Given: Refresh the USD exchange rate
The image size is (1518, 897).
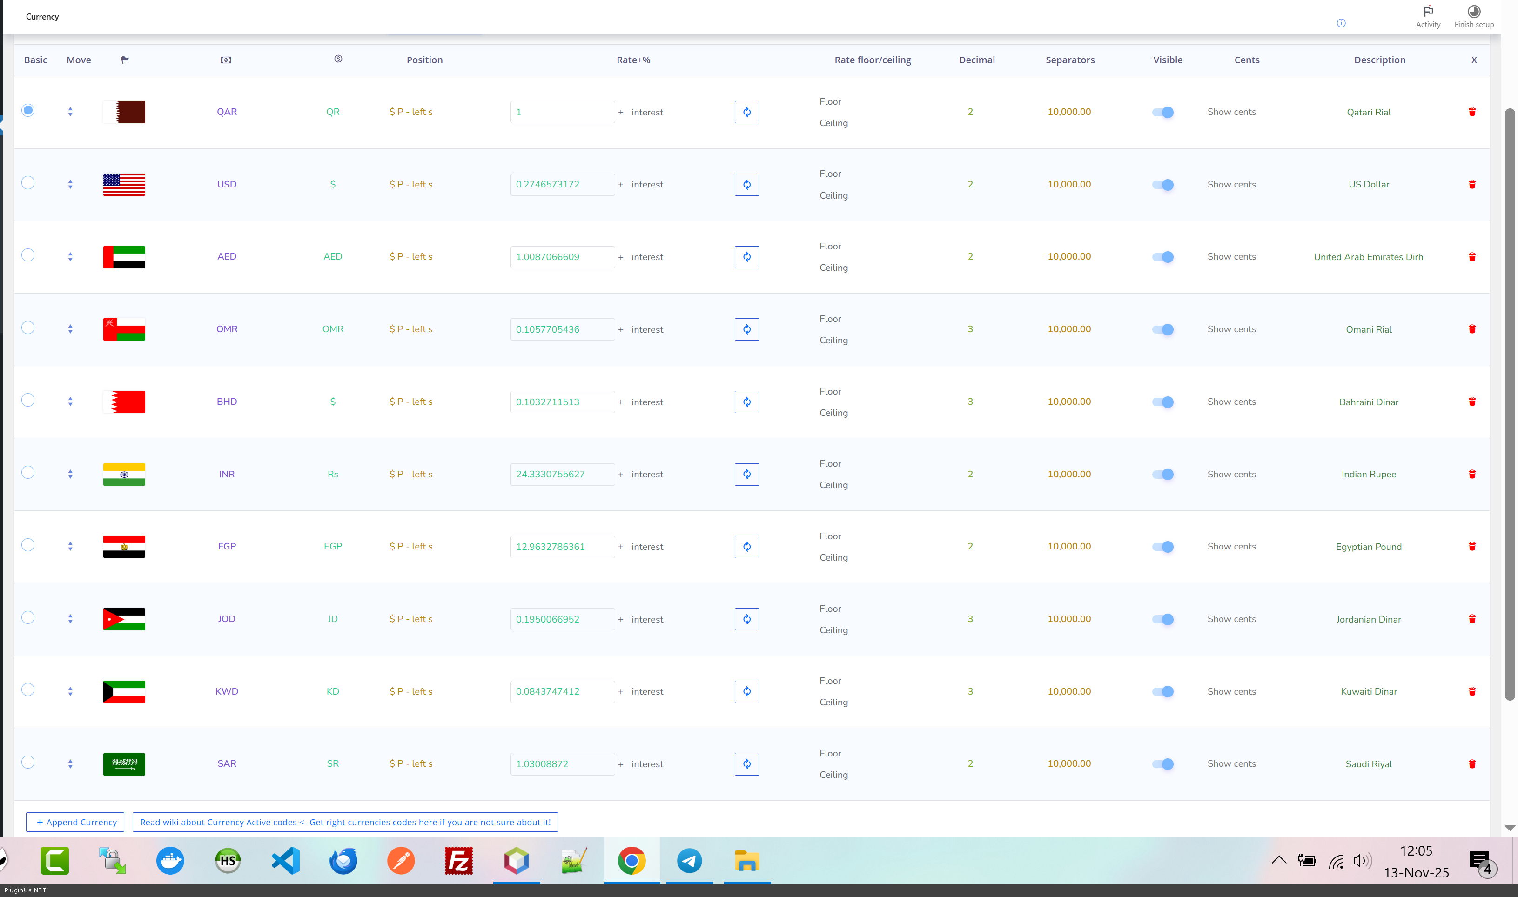Looking at the screenshot, I should coord(746,184).
